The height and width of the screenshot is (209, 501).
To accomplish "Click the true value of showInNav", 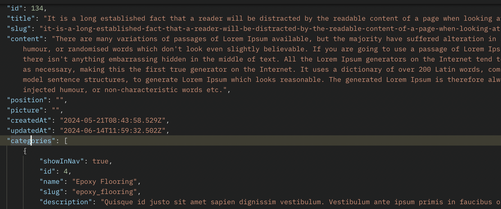I will click(x=100, y=161).
